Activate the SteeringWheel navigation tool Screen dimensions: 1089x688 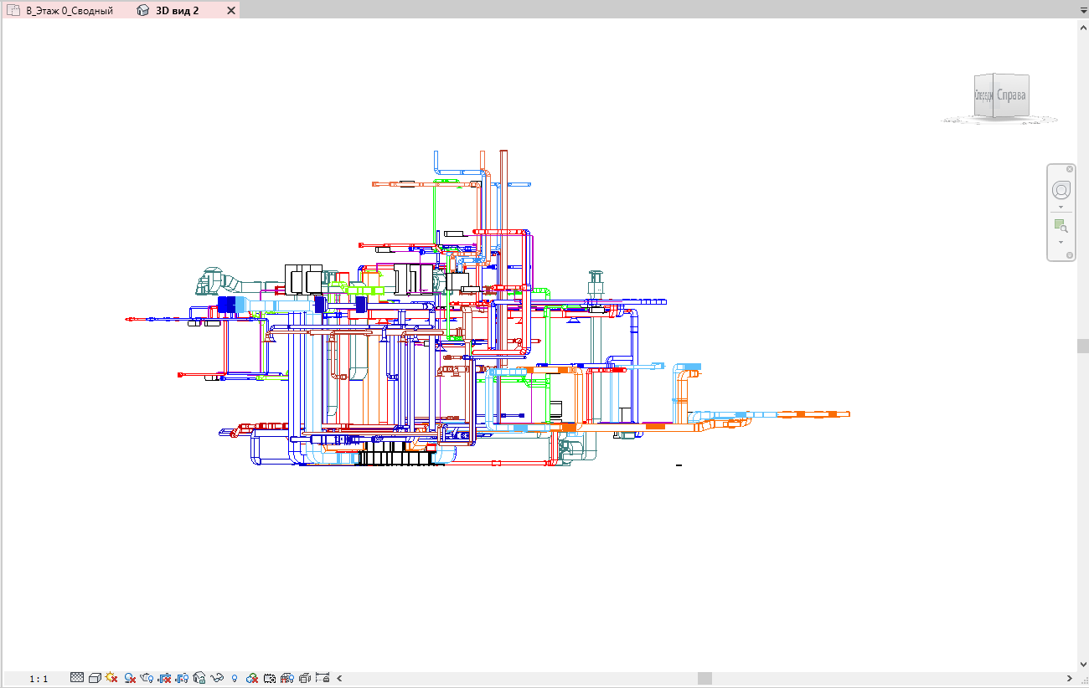(x=1061, y=190)
